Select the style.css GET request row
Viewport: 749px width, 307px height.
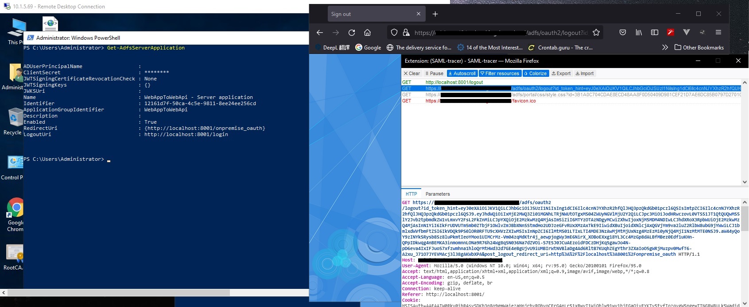point(571,95)
